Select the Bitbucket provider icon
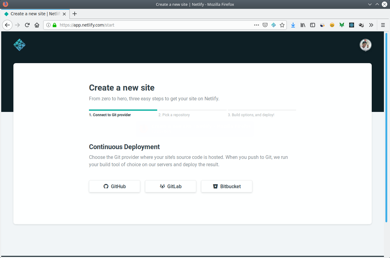Image resolution: width=390 pixels, height=258 pixels. click(215, 186)
